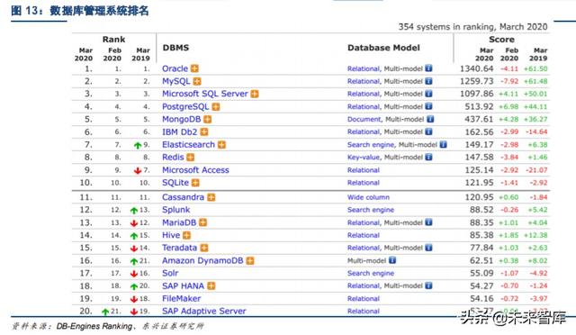Click the info icon in Amazon DynamoDB's row
The width and height of the screenshot is (576, 335).
click(392, 260)
